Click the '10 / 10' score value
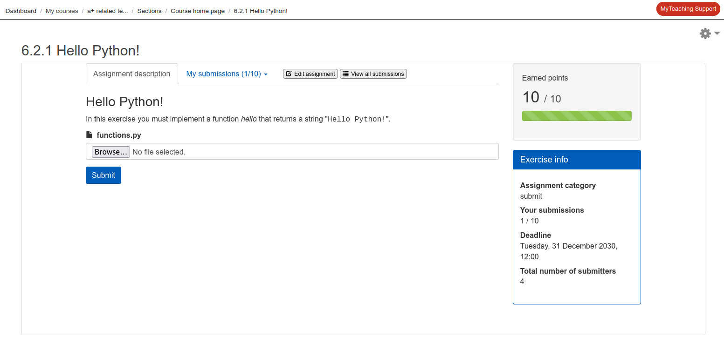The image size is (724, 344). 542,97
